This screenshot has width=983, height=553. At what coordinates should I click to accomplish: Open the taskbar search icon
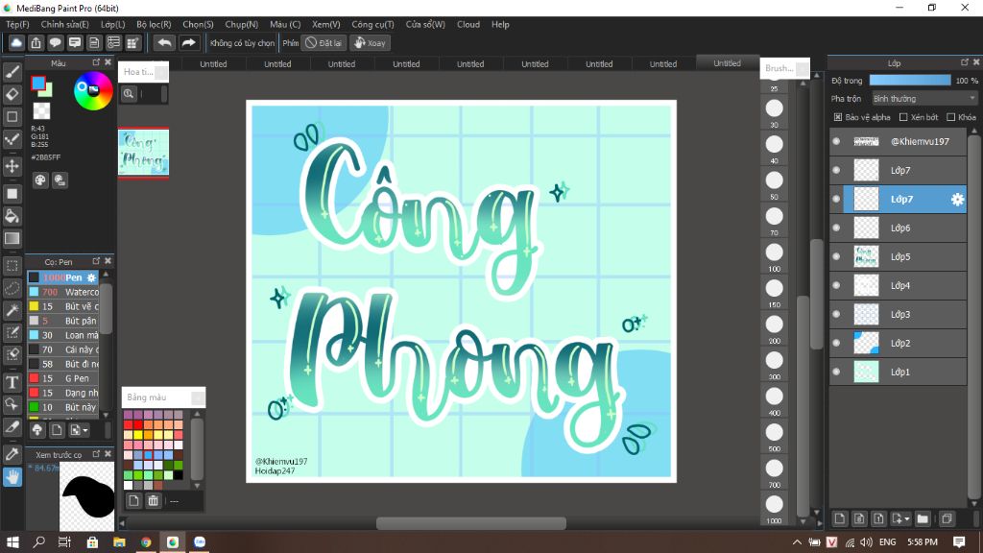point(38,541)
